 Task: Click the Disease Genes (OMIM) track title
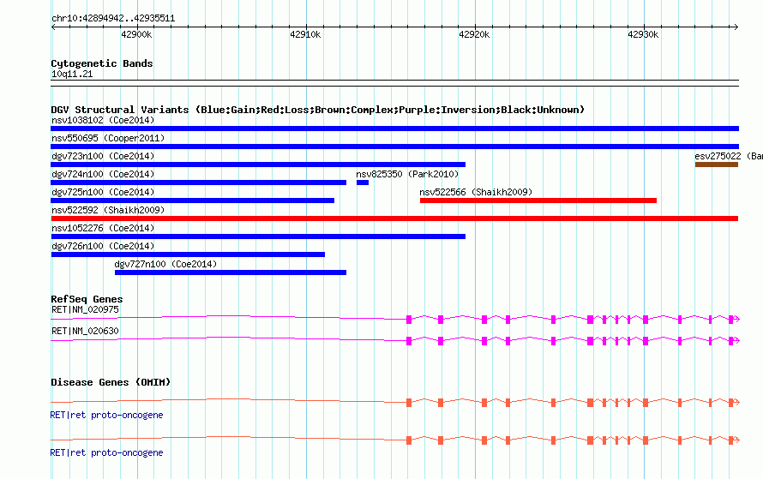click(111, 382)
